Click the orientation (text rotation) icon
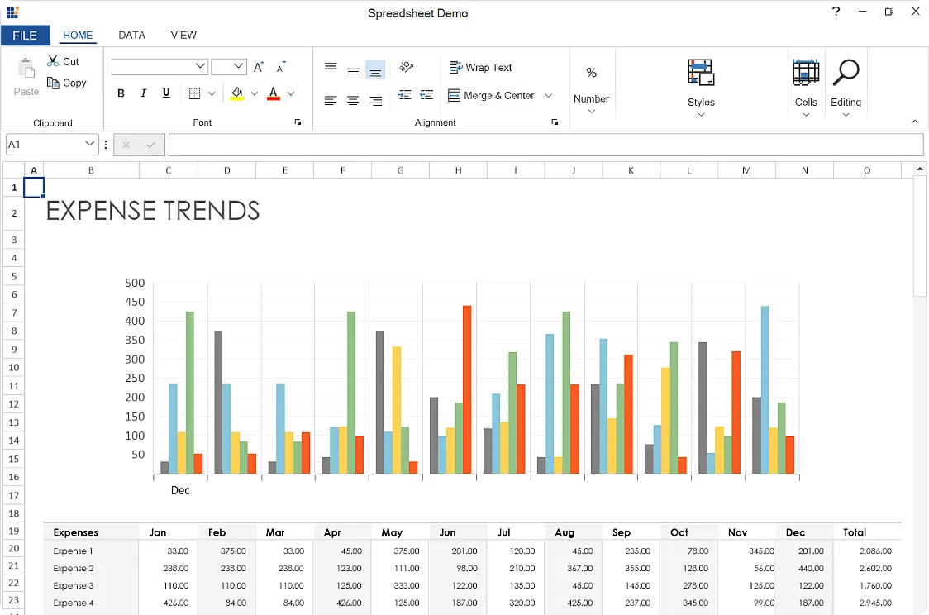 pos(405,67)
